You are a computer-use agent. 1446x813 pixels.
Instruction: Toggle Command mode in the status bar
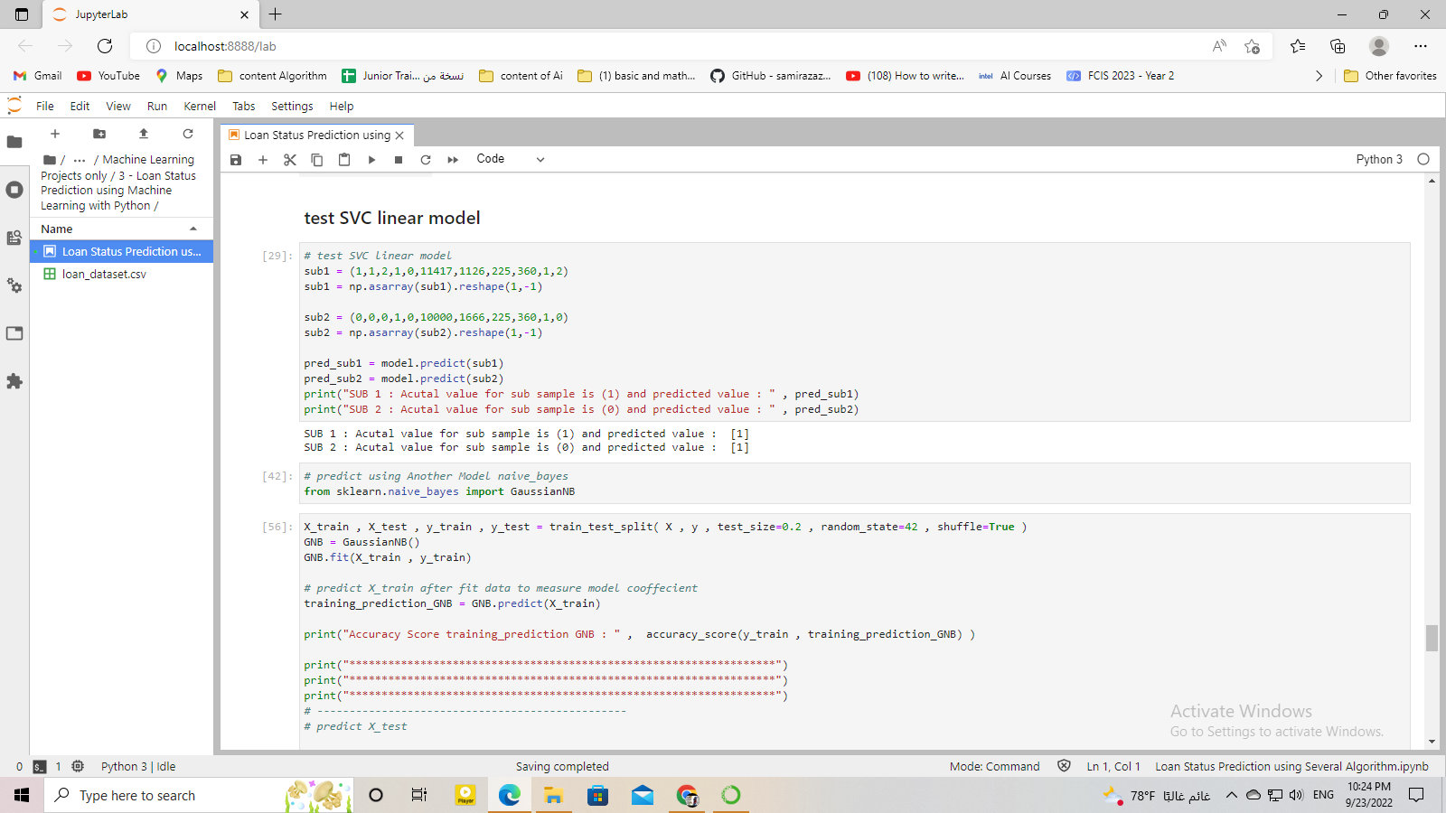(x=994, y=766)
